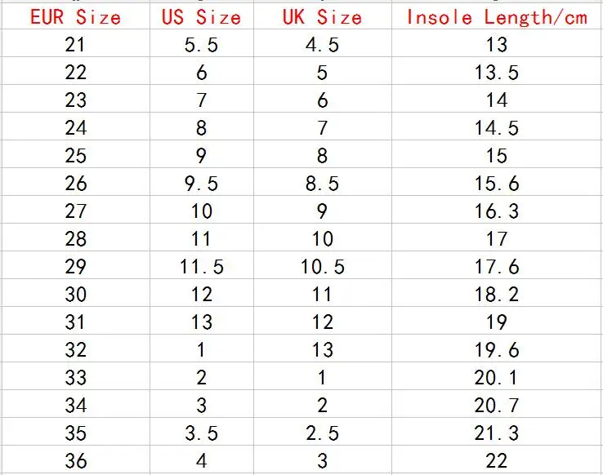Select the insole length 20.7 cell
603x475 pixels.
(497, 404)
